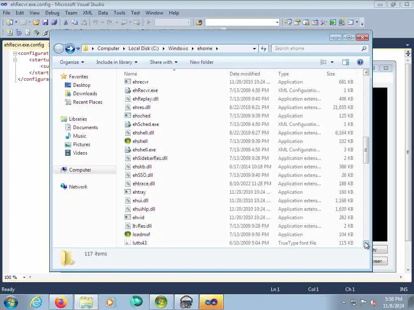Click the New Project toolbar icon
The image size is (414, 310).
point(10,23)
